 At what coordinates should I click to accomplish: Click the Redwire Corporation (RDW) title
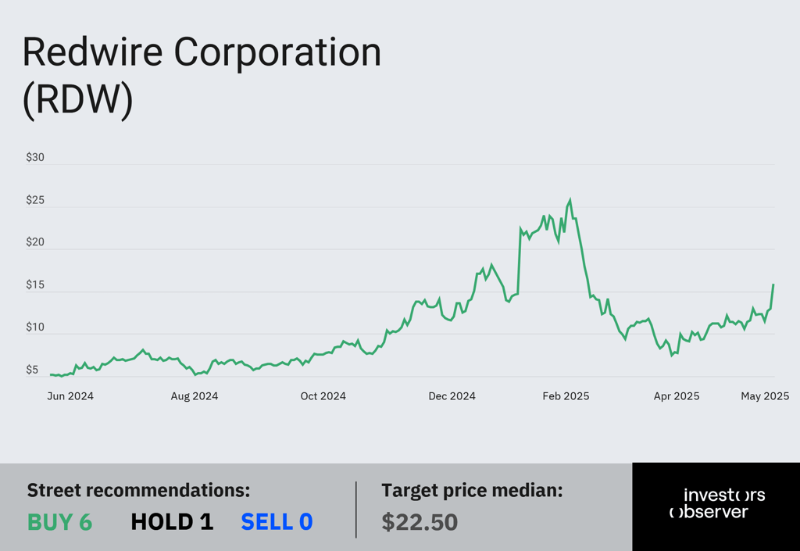coord(202,76)
